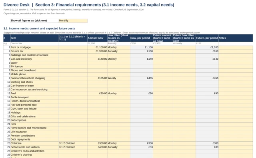Viewport: 256px width, 158px height.
Task: Click the 'Now, per period' column header
Action: click(142, 38)
